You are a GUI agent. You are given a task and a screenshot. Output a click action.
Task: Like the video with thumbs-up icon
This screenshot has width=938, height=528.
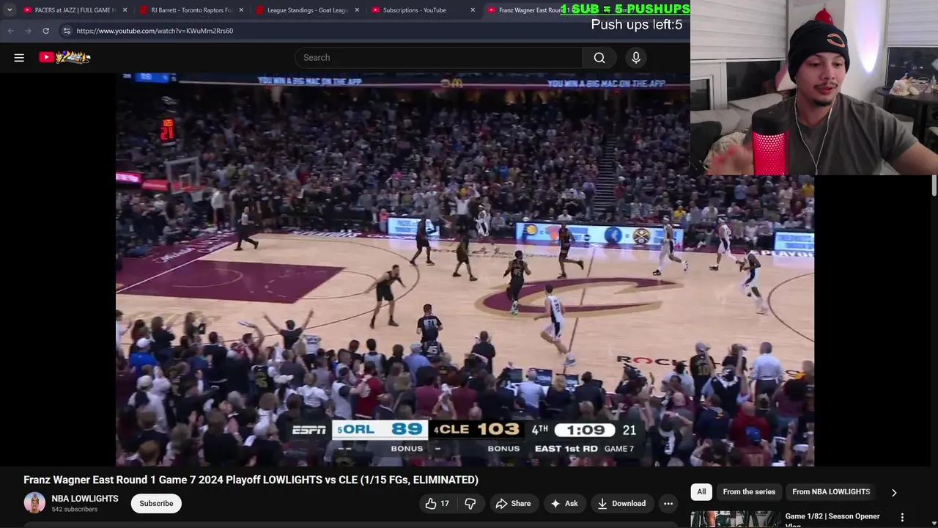pos(437,503)
